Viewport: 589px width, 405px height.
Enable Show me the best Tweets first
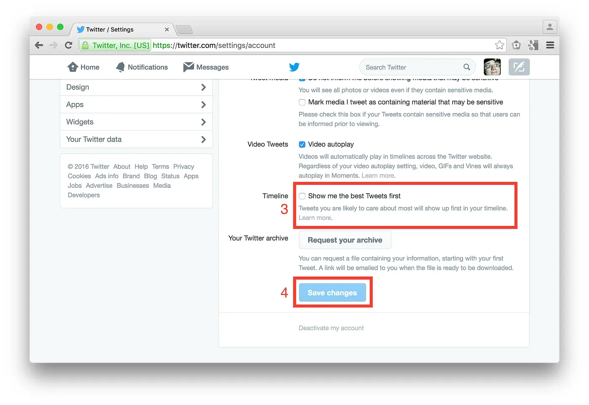pos(302,196)
